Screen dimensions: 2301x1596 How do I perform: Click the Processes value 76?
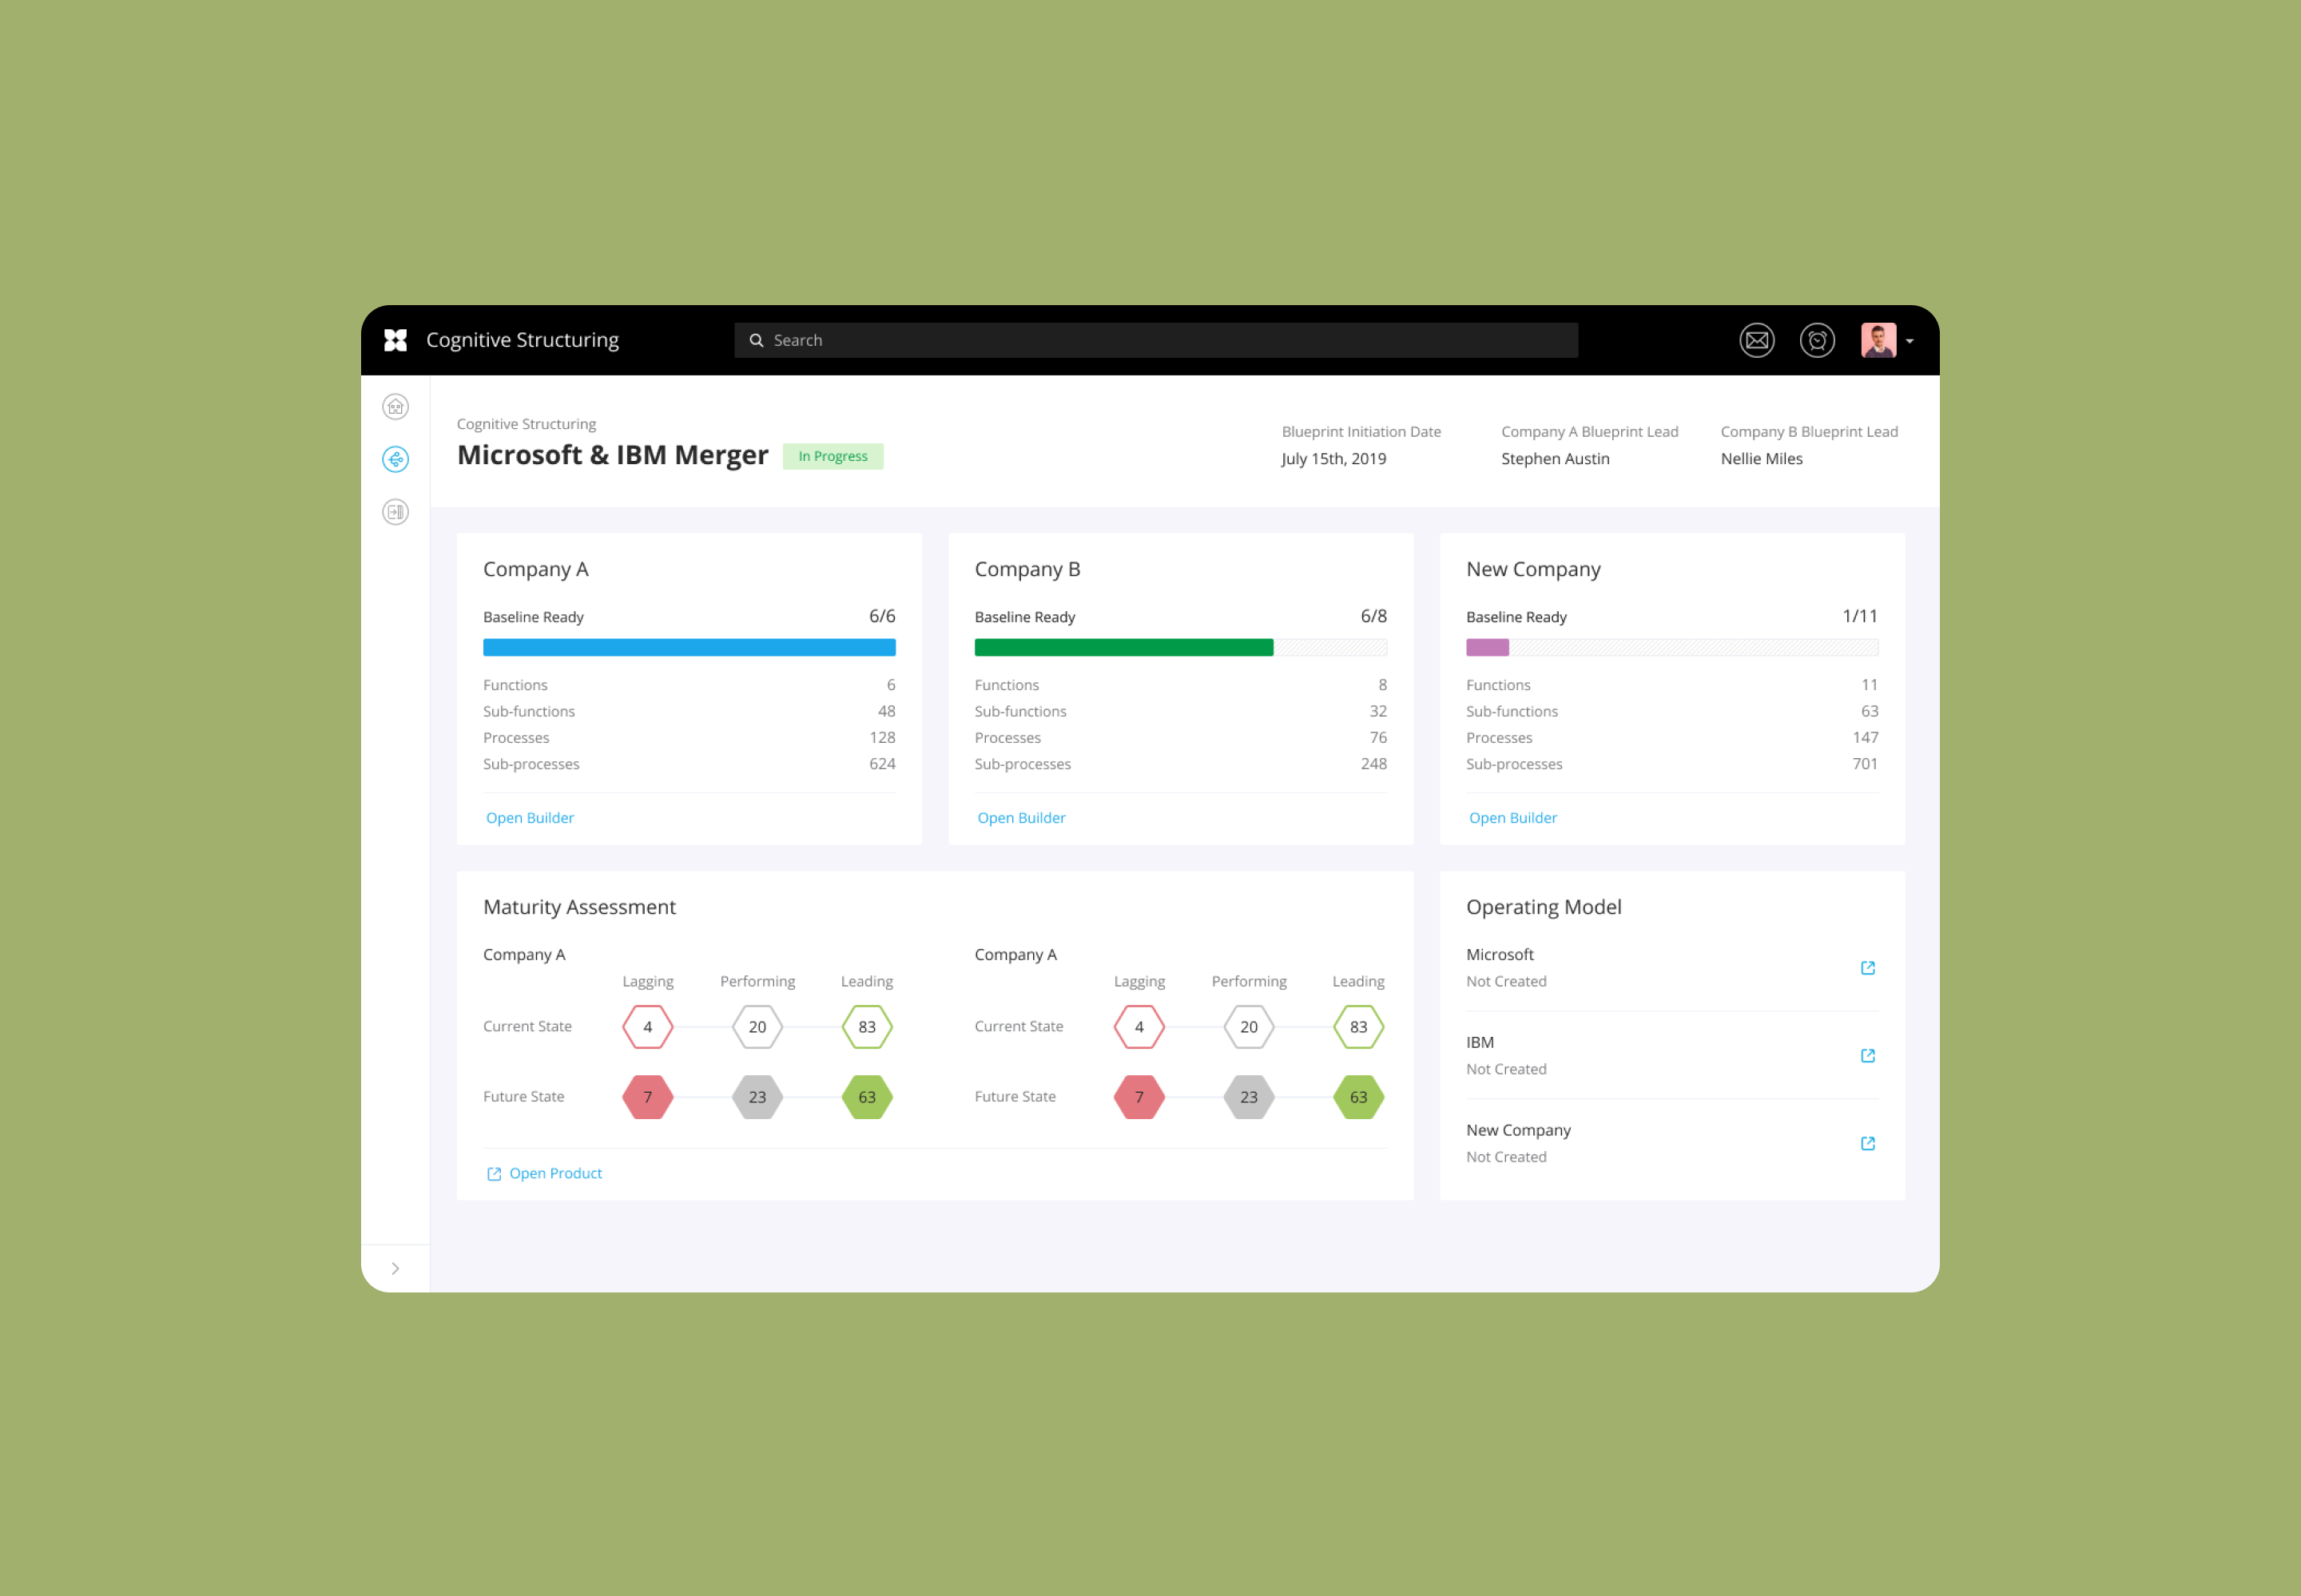(1378, 738)
